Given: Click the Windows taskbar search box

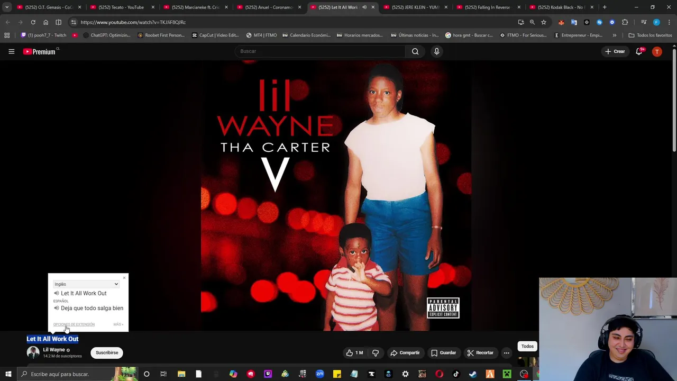Looking at the screenshot, I should 77,374.
